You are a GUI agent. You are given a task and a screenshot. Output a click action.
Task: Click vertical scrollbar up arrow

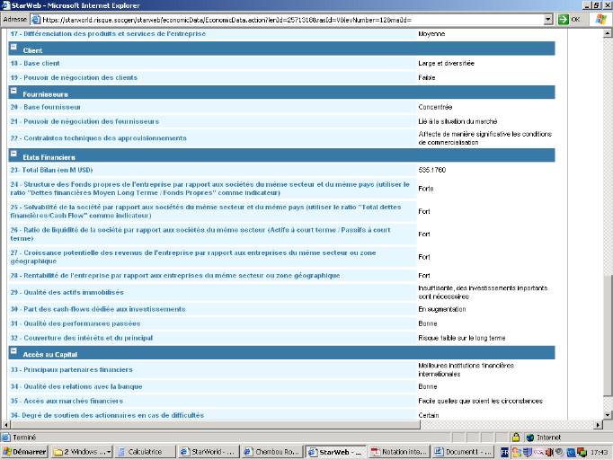(x=608, y=33)
